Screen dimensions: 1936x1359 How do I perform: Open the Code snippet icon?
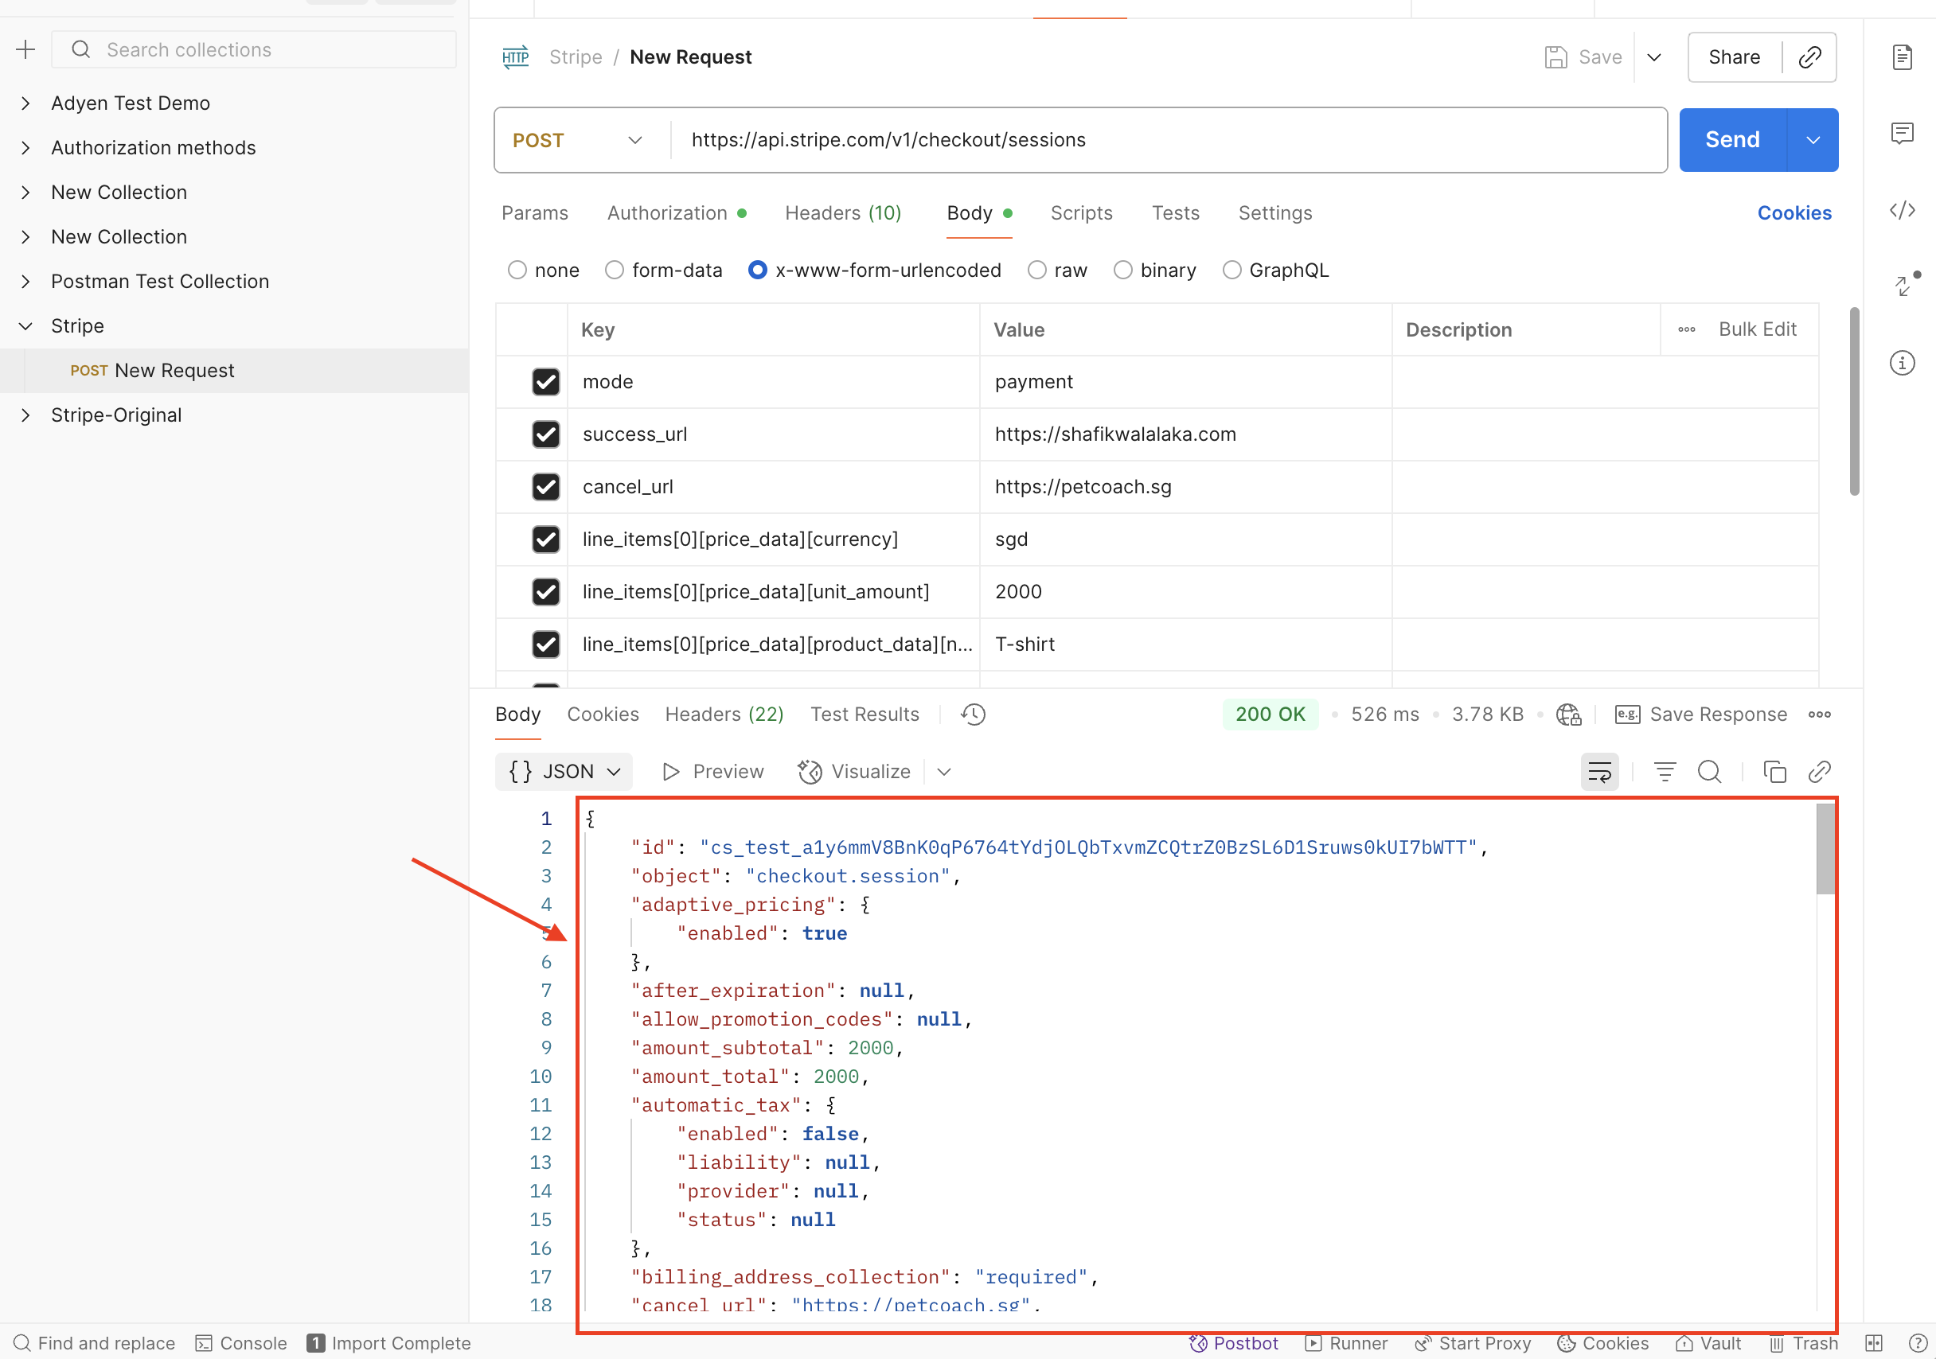[x=1903, y=210]
